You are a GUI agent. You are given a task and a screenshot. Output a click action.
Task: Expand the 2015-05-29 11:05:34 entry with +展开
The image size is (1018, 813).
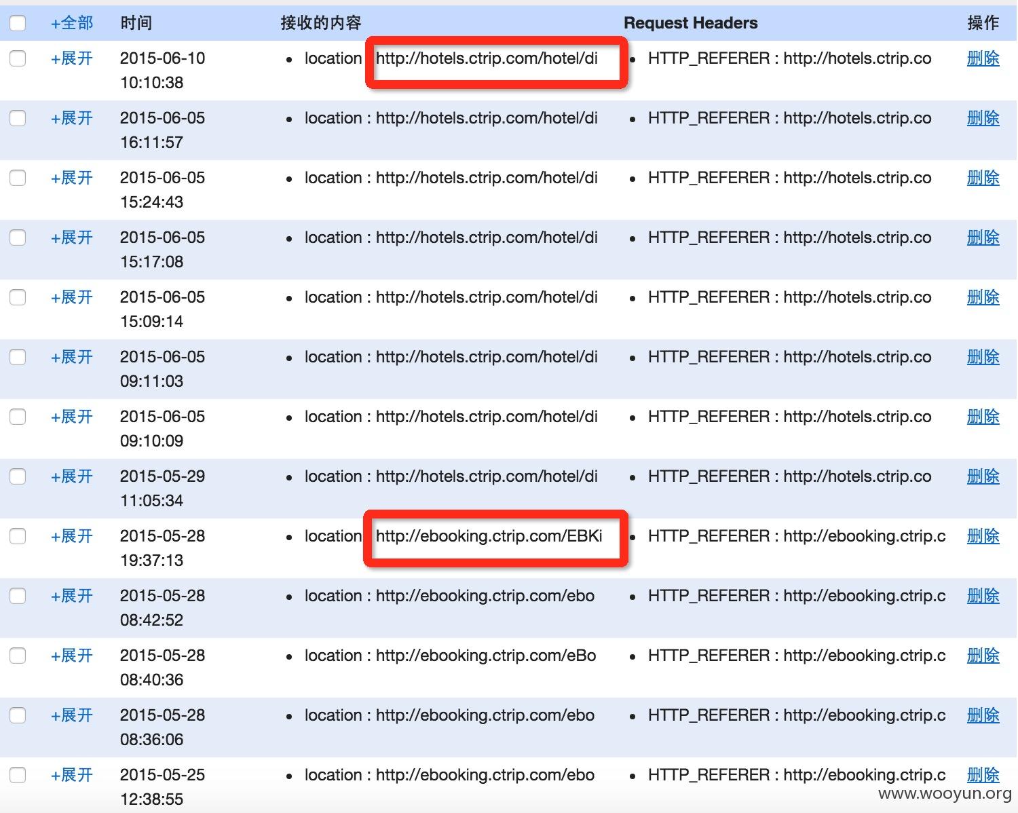pyautogui.click(x=72, y=476)
